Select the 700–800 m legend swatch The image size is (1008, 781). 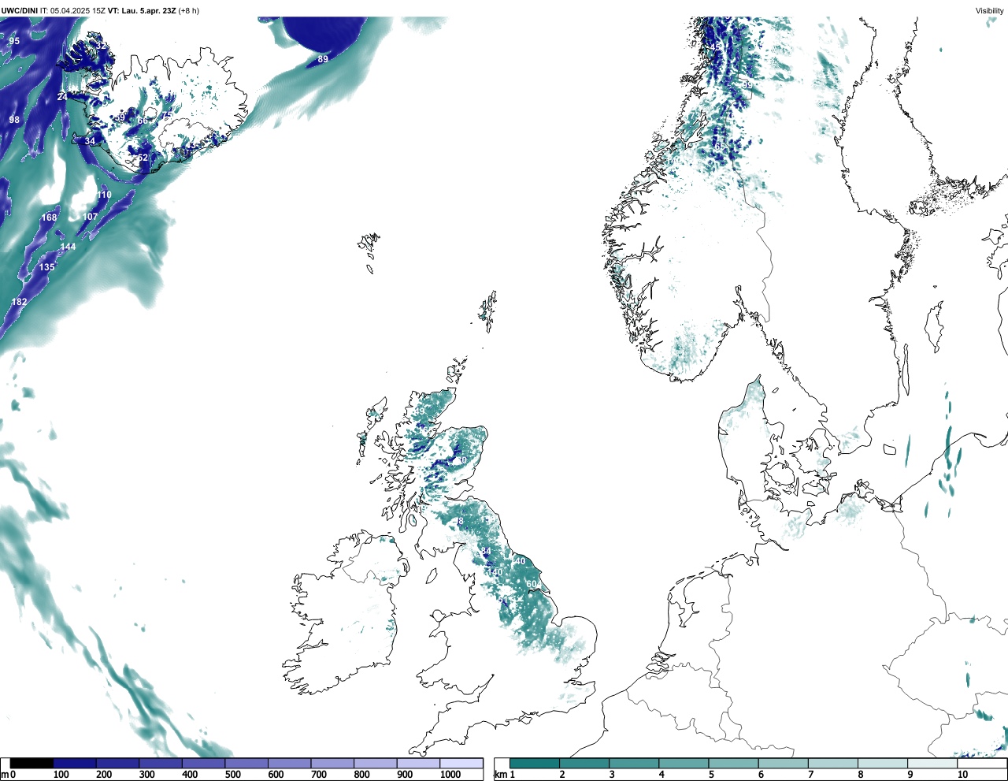pos(332,763)
